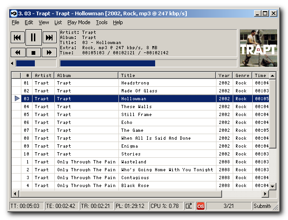Click the horizontal scrollbar thumb
Viewport: 288px width, 220px height.
tap(120, 194)
